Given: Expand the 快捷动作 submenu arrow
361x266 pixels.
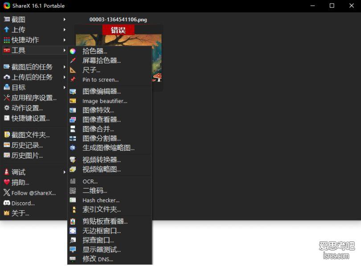Looking at the screenshot, I should pyautogui.click(x=65, y=40).
